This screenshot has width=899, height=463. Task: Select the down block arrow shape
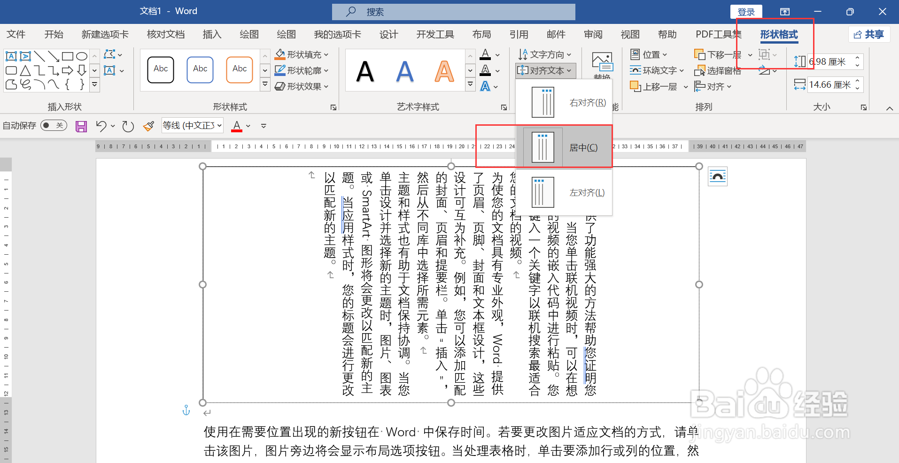tap(82, 70)
